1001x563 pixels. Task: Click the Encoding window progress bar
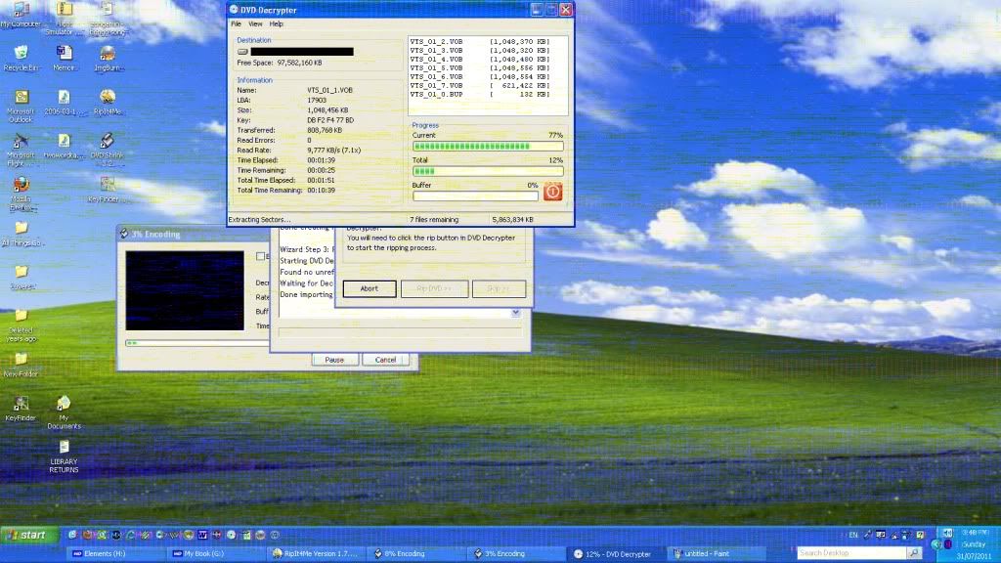point(196,343)
